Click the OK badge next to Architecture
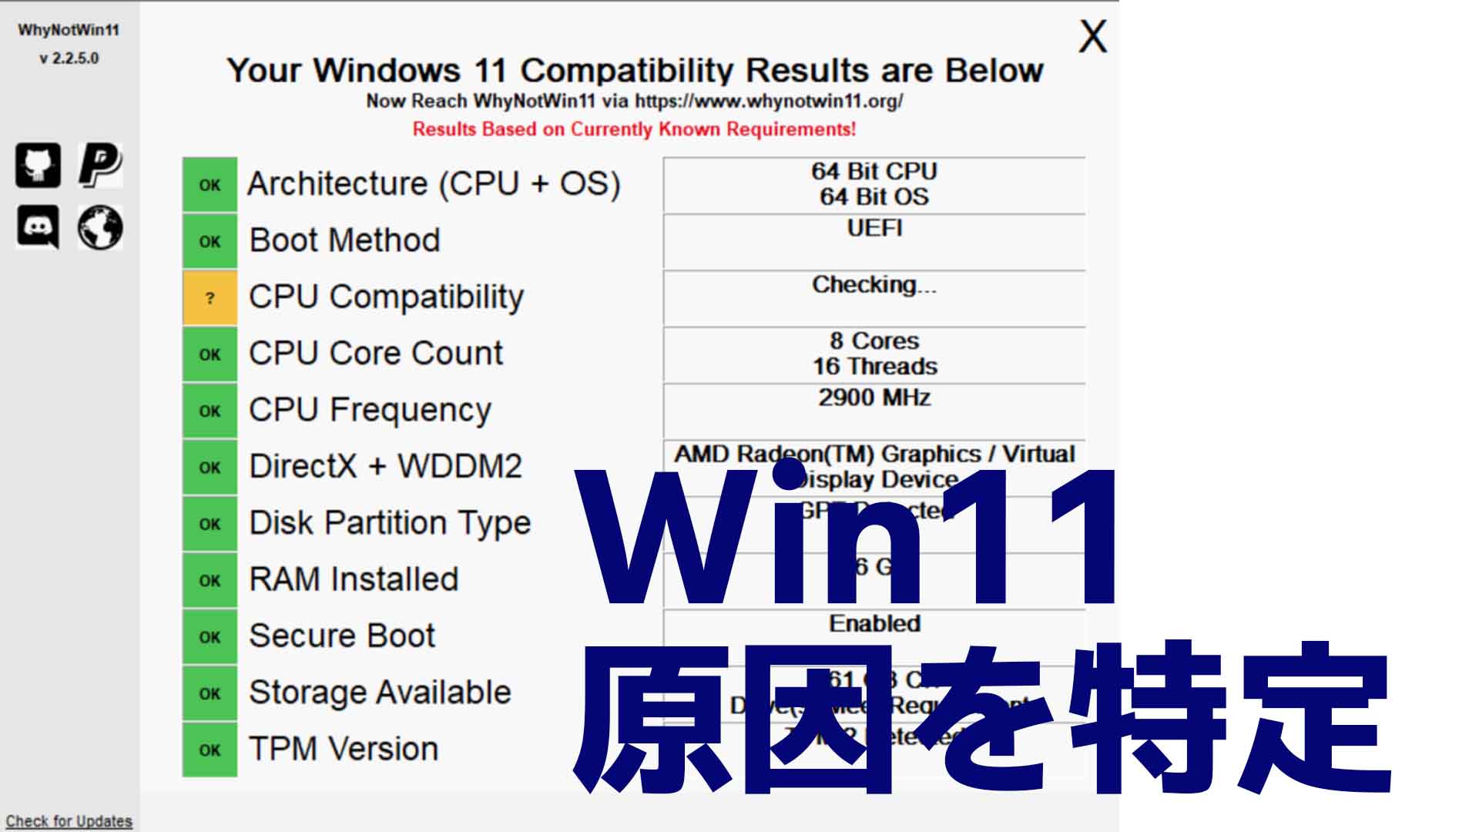This screenshot has width=1479, height=832. [x=207, y=184]
